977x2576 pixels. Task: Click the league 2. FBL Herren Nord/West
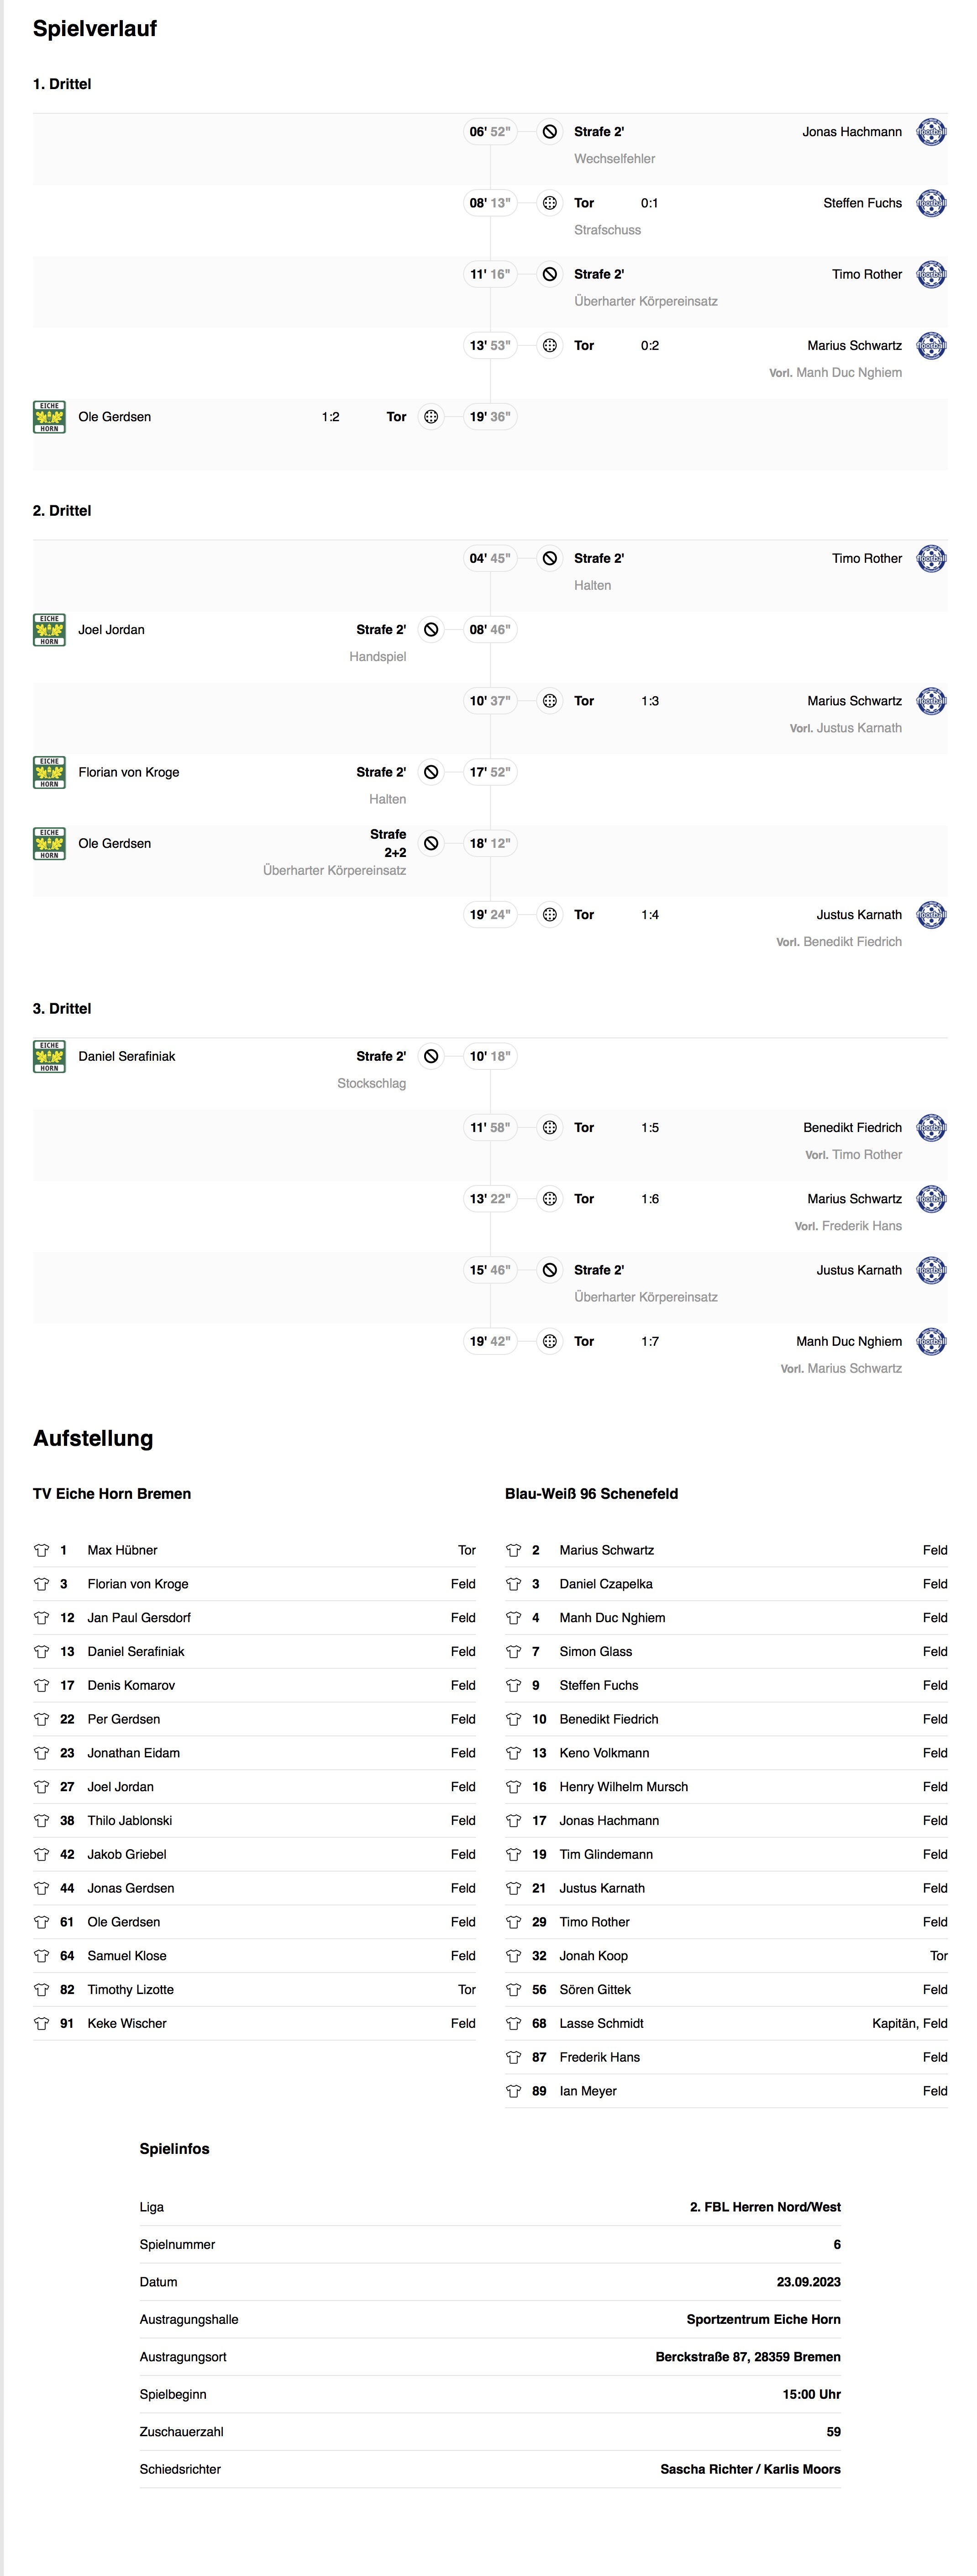[765, 2207]
